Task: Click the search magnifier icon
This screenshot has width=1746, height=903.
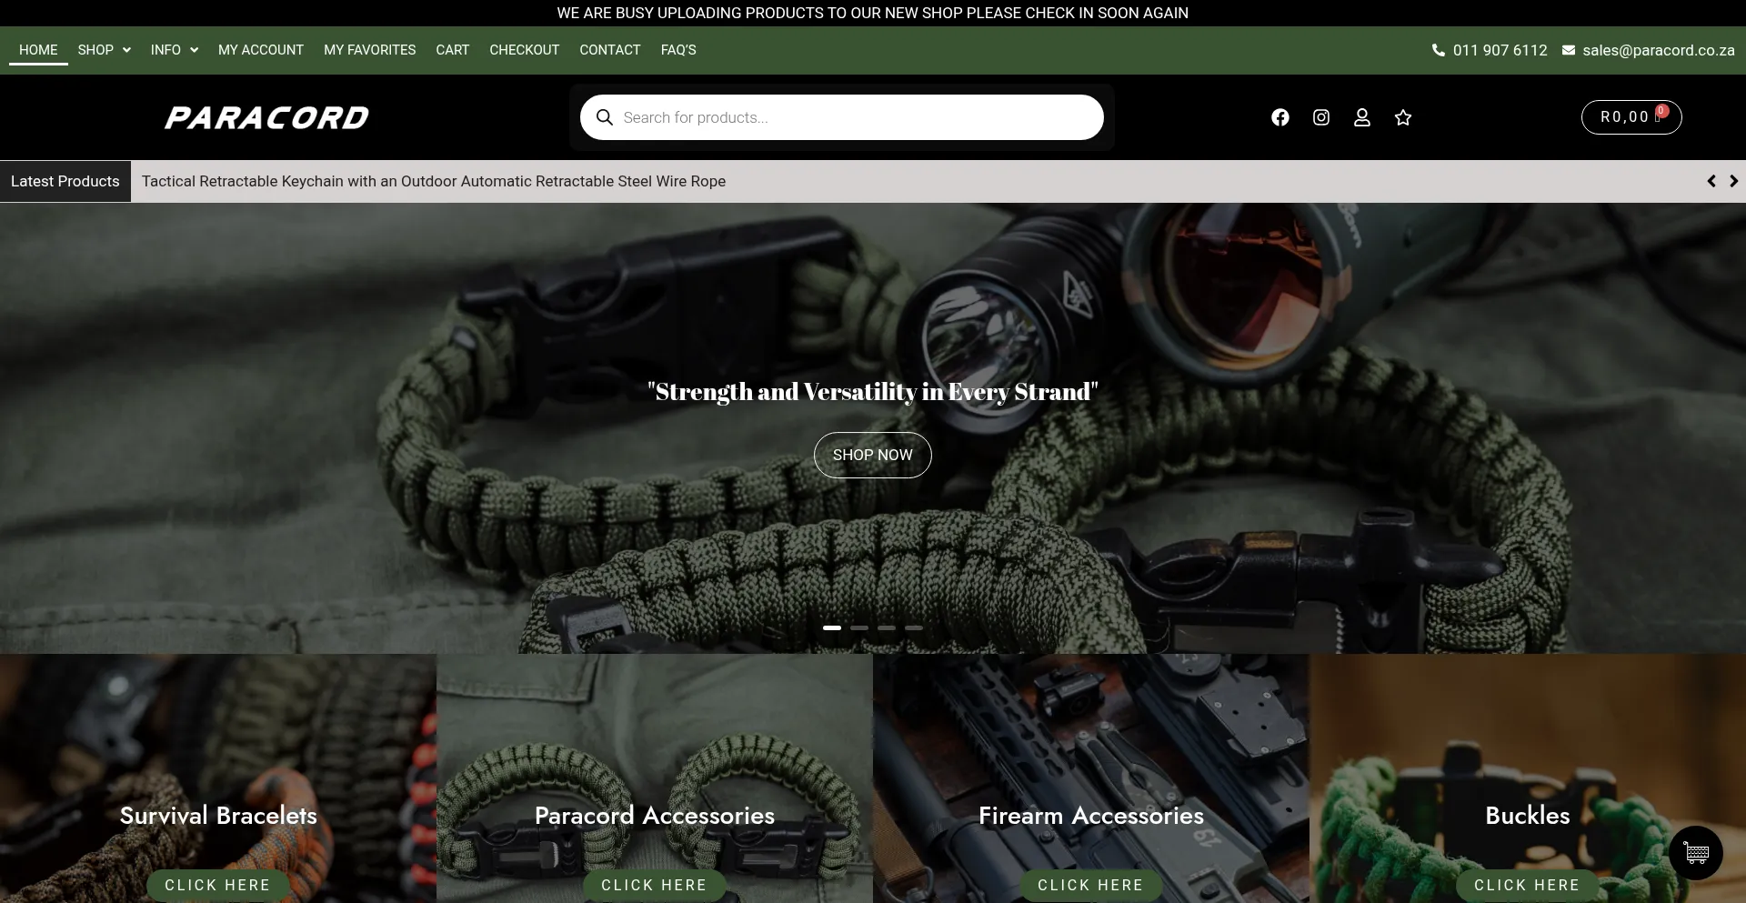Action: click(605, 117)
